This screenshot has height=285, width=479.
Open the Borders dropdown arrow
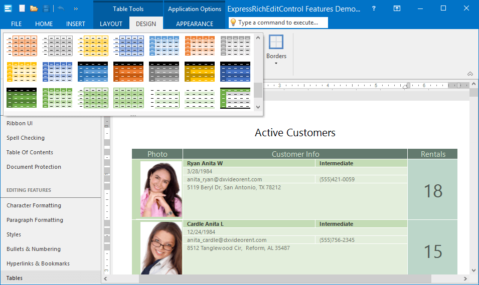pos(276,63)
